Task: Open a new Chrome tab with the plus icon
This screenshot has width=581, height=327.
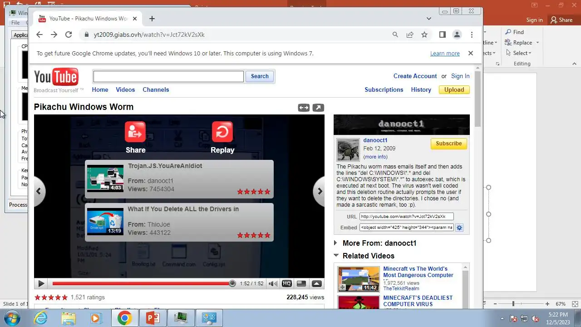Action: (x=152, y=19)
